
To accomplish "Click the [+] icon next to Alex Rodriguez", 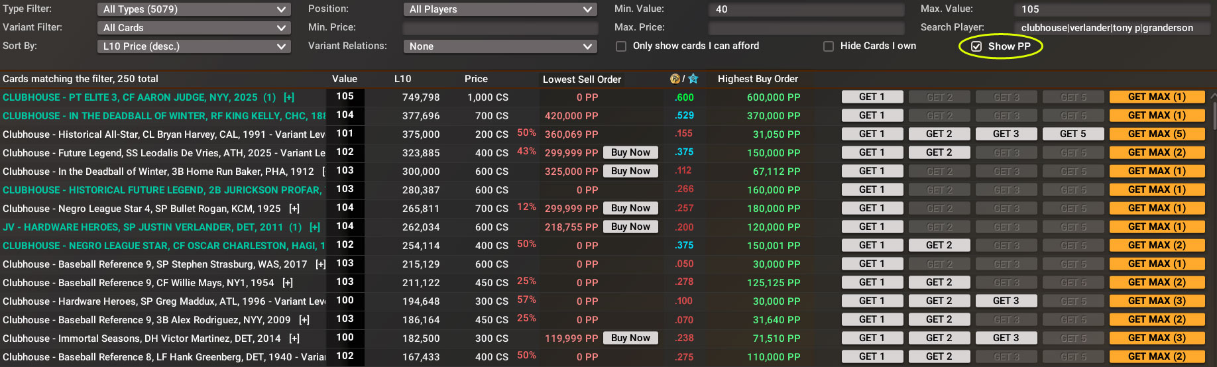I will point(304,320).
